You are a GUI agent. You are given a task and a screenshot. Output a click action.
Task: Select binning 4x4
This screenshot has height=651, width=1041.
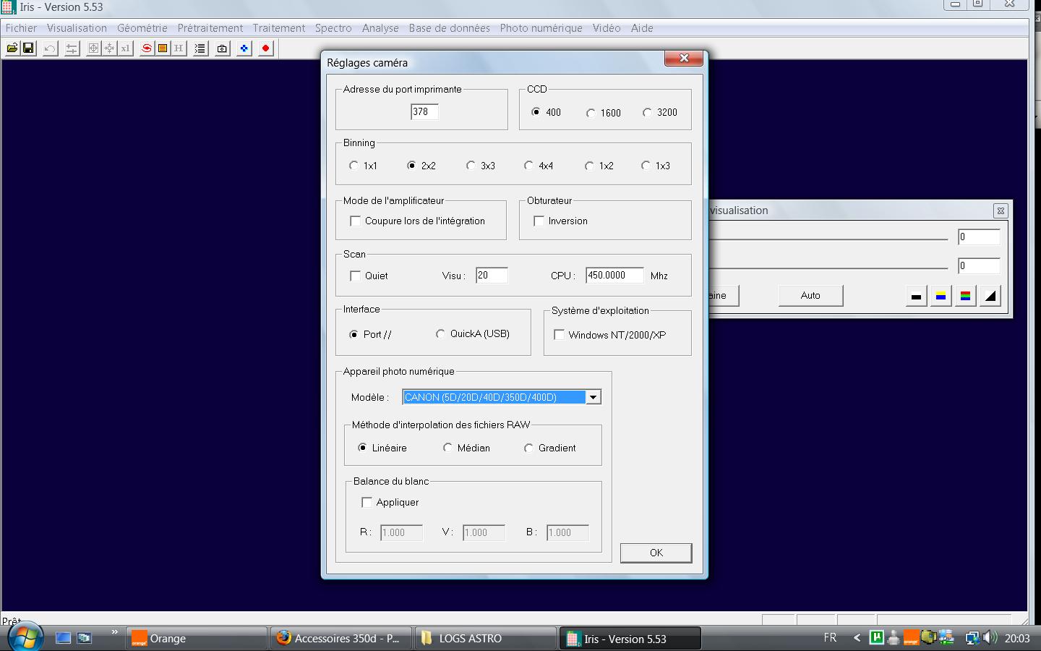pos(528,165)
